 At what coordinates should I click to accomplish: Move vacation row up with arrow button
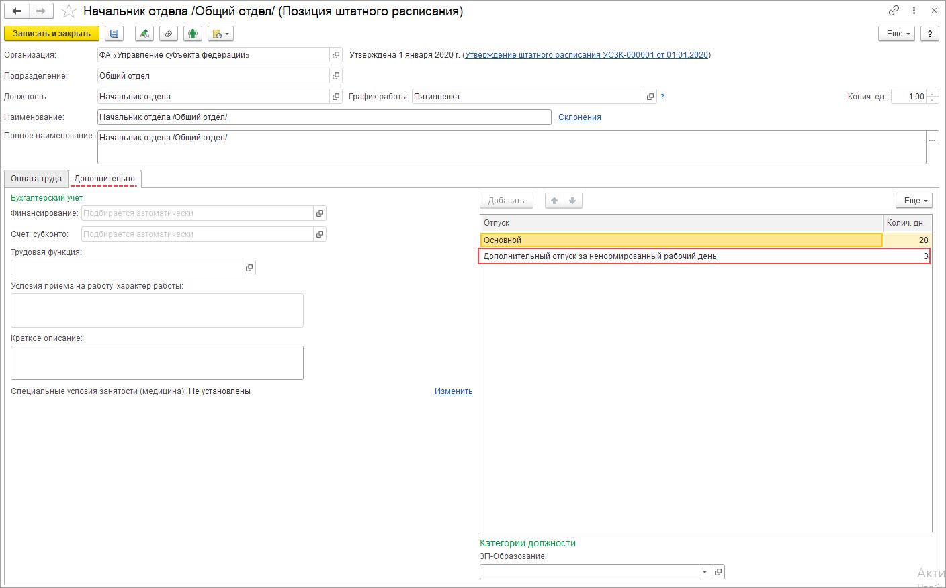(554, 201)
